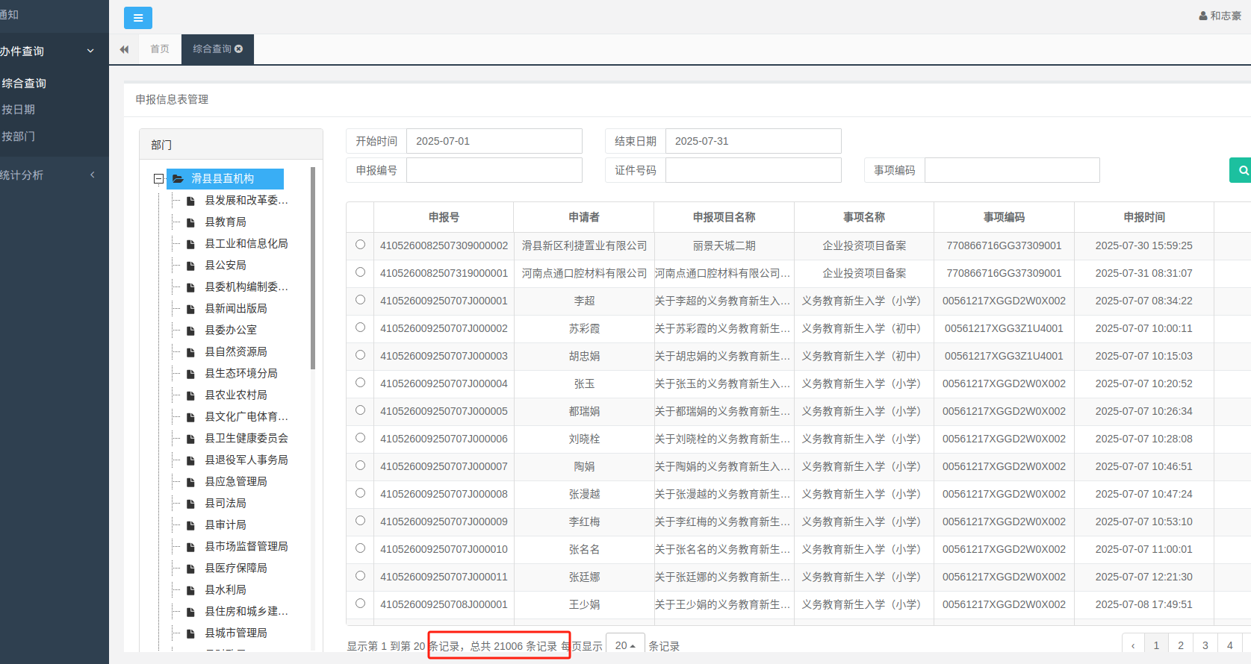Screen dimensions: 1251x664
Task: Close the 综合查询 tab with its x icon
Action: tap(239, 49)
